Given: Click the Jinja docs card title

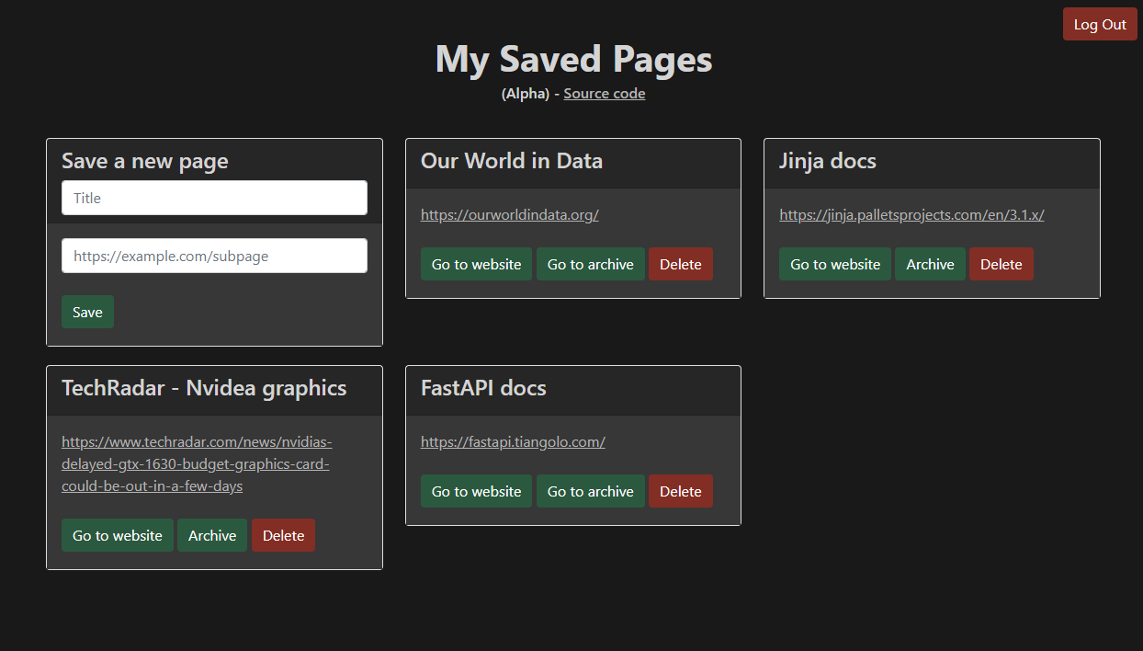Looking at the screenshot, I should (828, 161).
